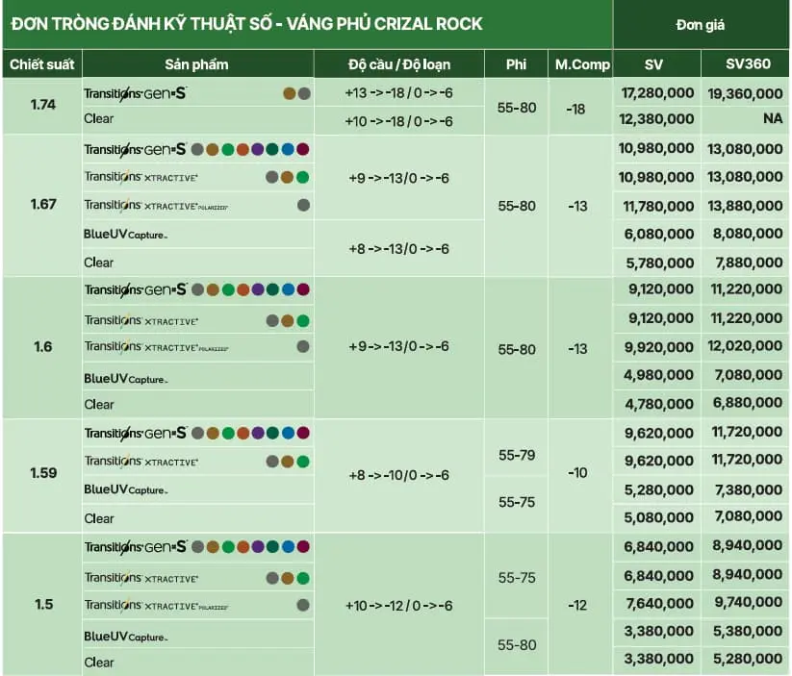Click the BlueUV Capture logo in 1.59 section
This screenshot has height=676, width=792.
(125, 489)
